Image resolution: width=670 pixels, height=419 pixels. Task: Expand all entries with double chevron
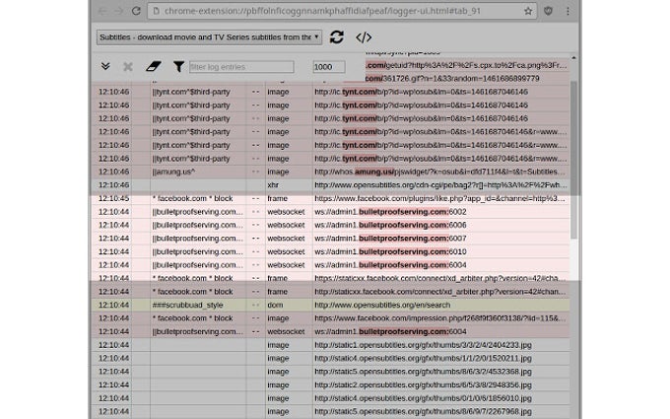(105, 66)
